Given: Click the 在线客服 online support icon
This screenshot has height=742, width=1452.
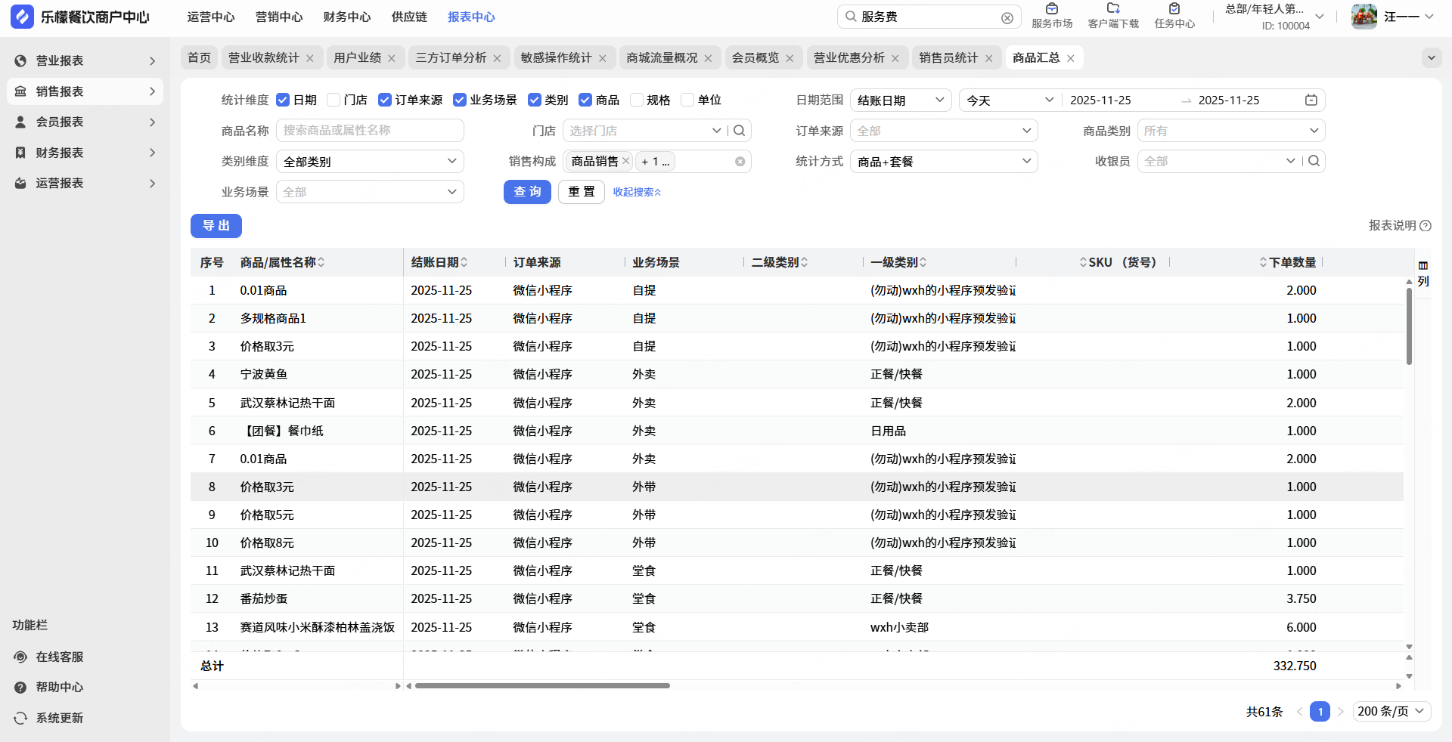Looking at the screenshot, I should click(x=20, y=657).
